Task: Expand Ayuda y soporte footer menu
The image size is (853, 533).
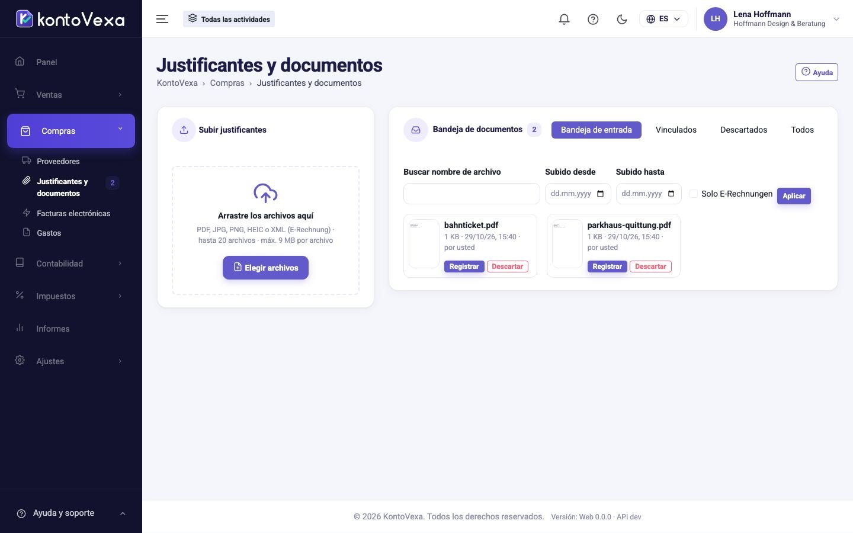Action: click(71, 513)
